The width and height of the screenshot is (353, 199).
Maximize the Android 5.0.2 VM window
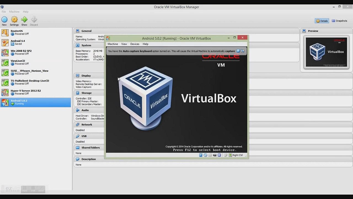point(234,38)
